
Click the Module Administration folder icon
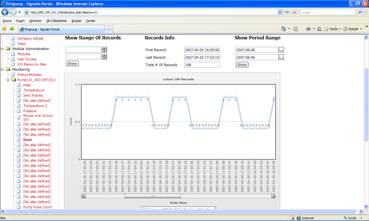click(8, 49)
